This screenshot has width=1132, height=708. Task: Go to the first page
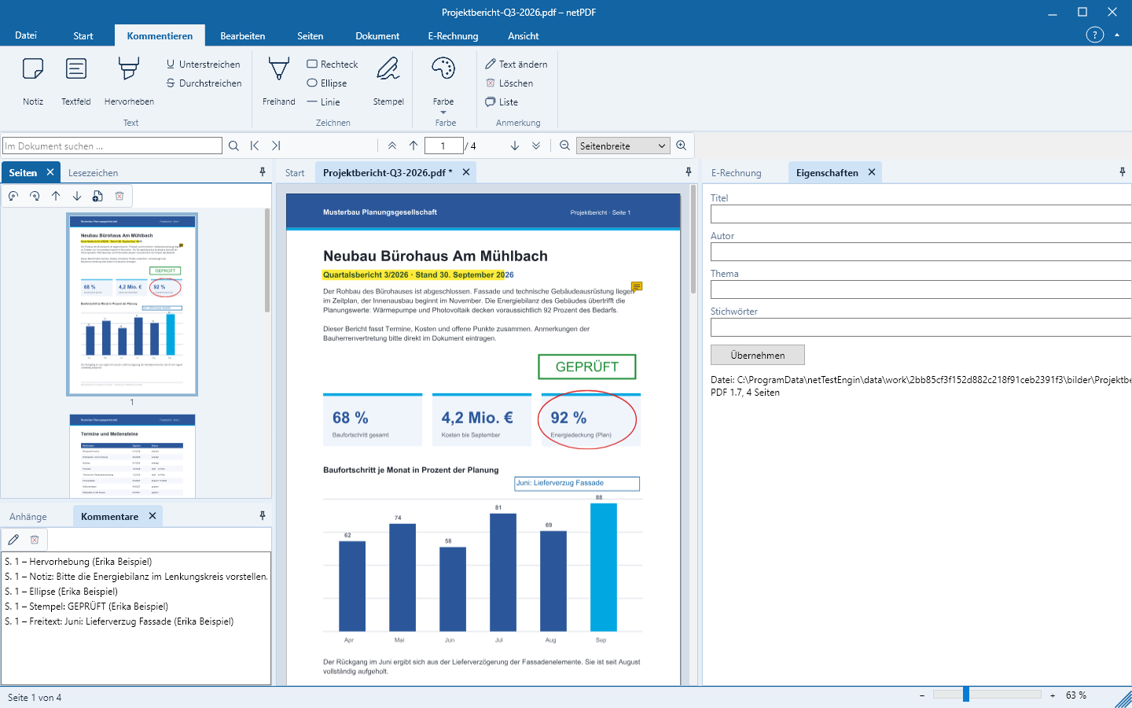pos(392,146)
